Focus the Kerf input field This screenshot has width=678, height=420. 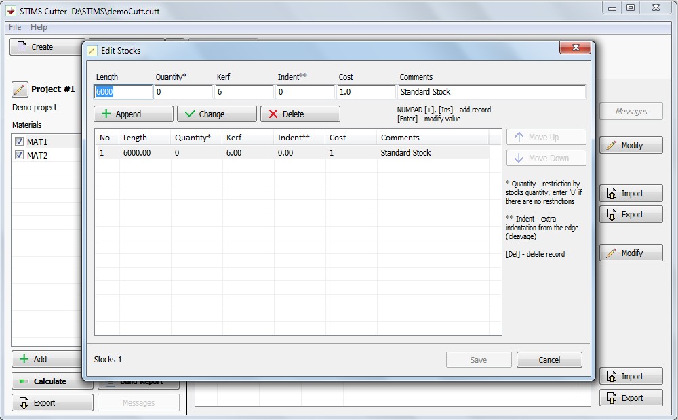click(245, 91)
